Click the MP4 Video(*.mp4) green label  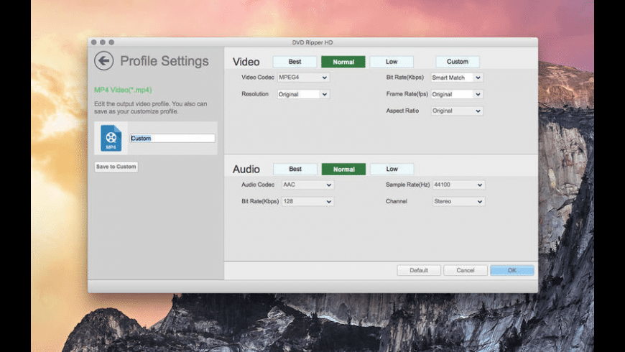[x=123, y=90]
